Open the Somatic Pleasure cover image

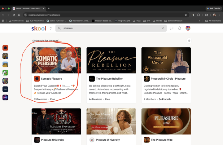56,60
